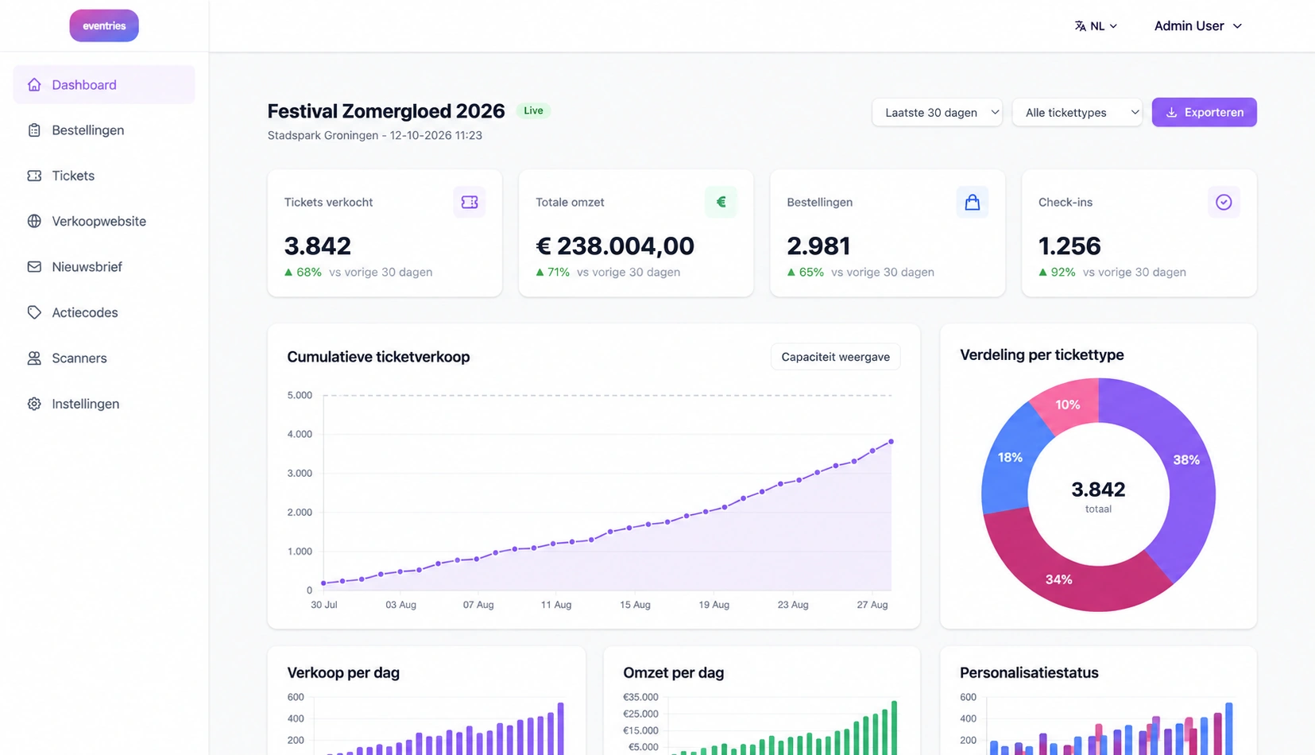Click the download icon on Exporteren button
The image size is (1315, 755).
(x=1171, y=112)
